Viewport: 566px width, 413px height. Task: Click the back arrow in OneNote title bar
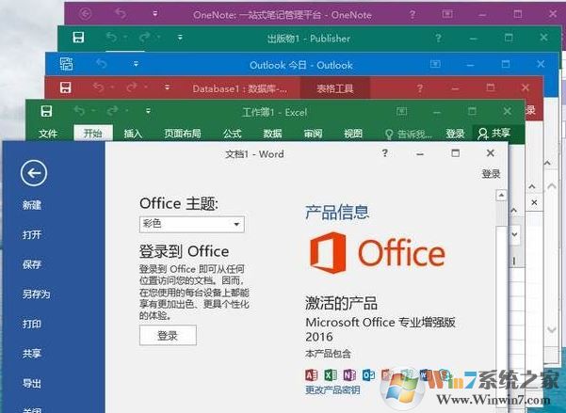(x=85, y=14)
